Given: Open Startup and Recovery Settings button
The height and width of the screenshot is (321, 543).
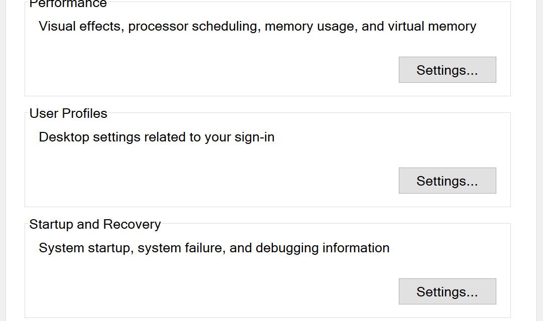Looking at the screenshot, I should 447,292.
